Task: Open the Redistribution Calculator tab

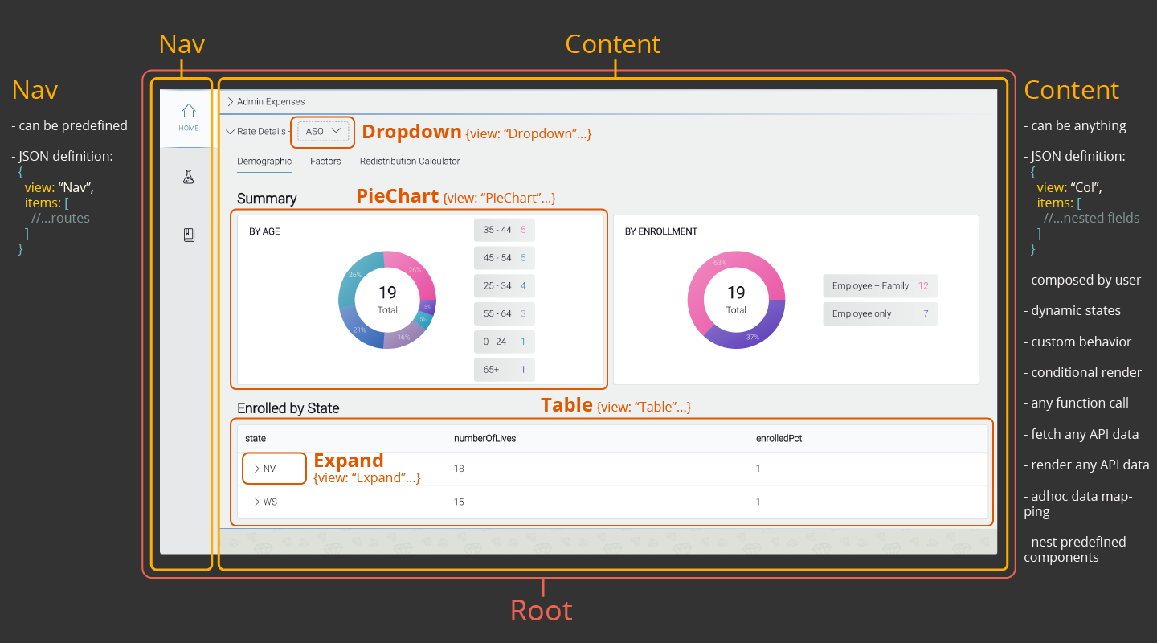Action: click(x=410, y=162)
